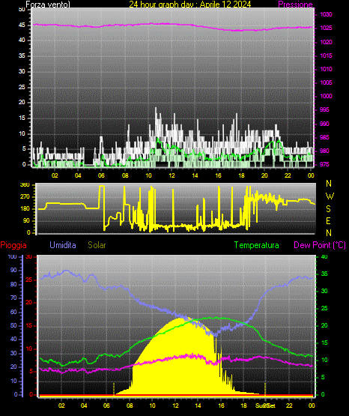Click the Forza vento axis title
Viewport: 349px width, 416px height.
pyautogui.click(x=48, y=4)
